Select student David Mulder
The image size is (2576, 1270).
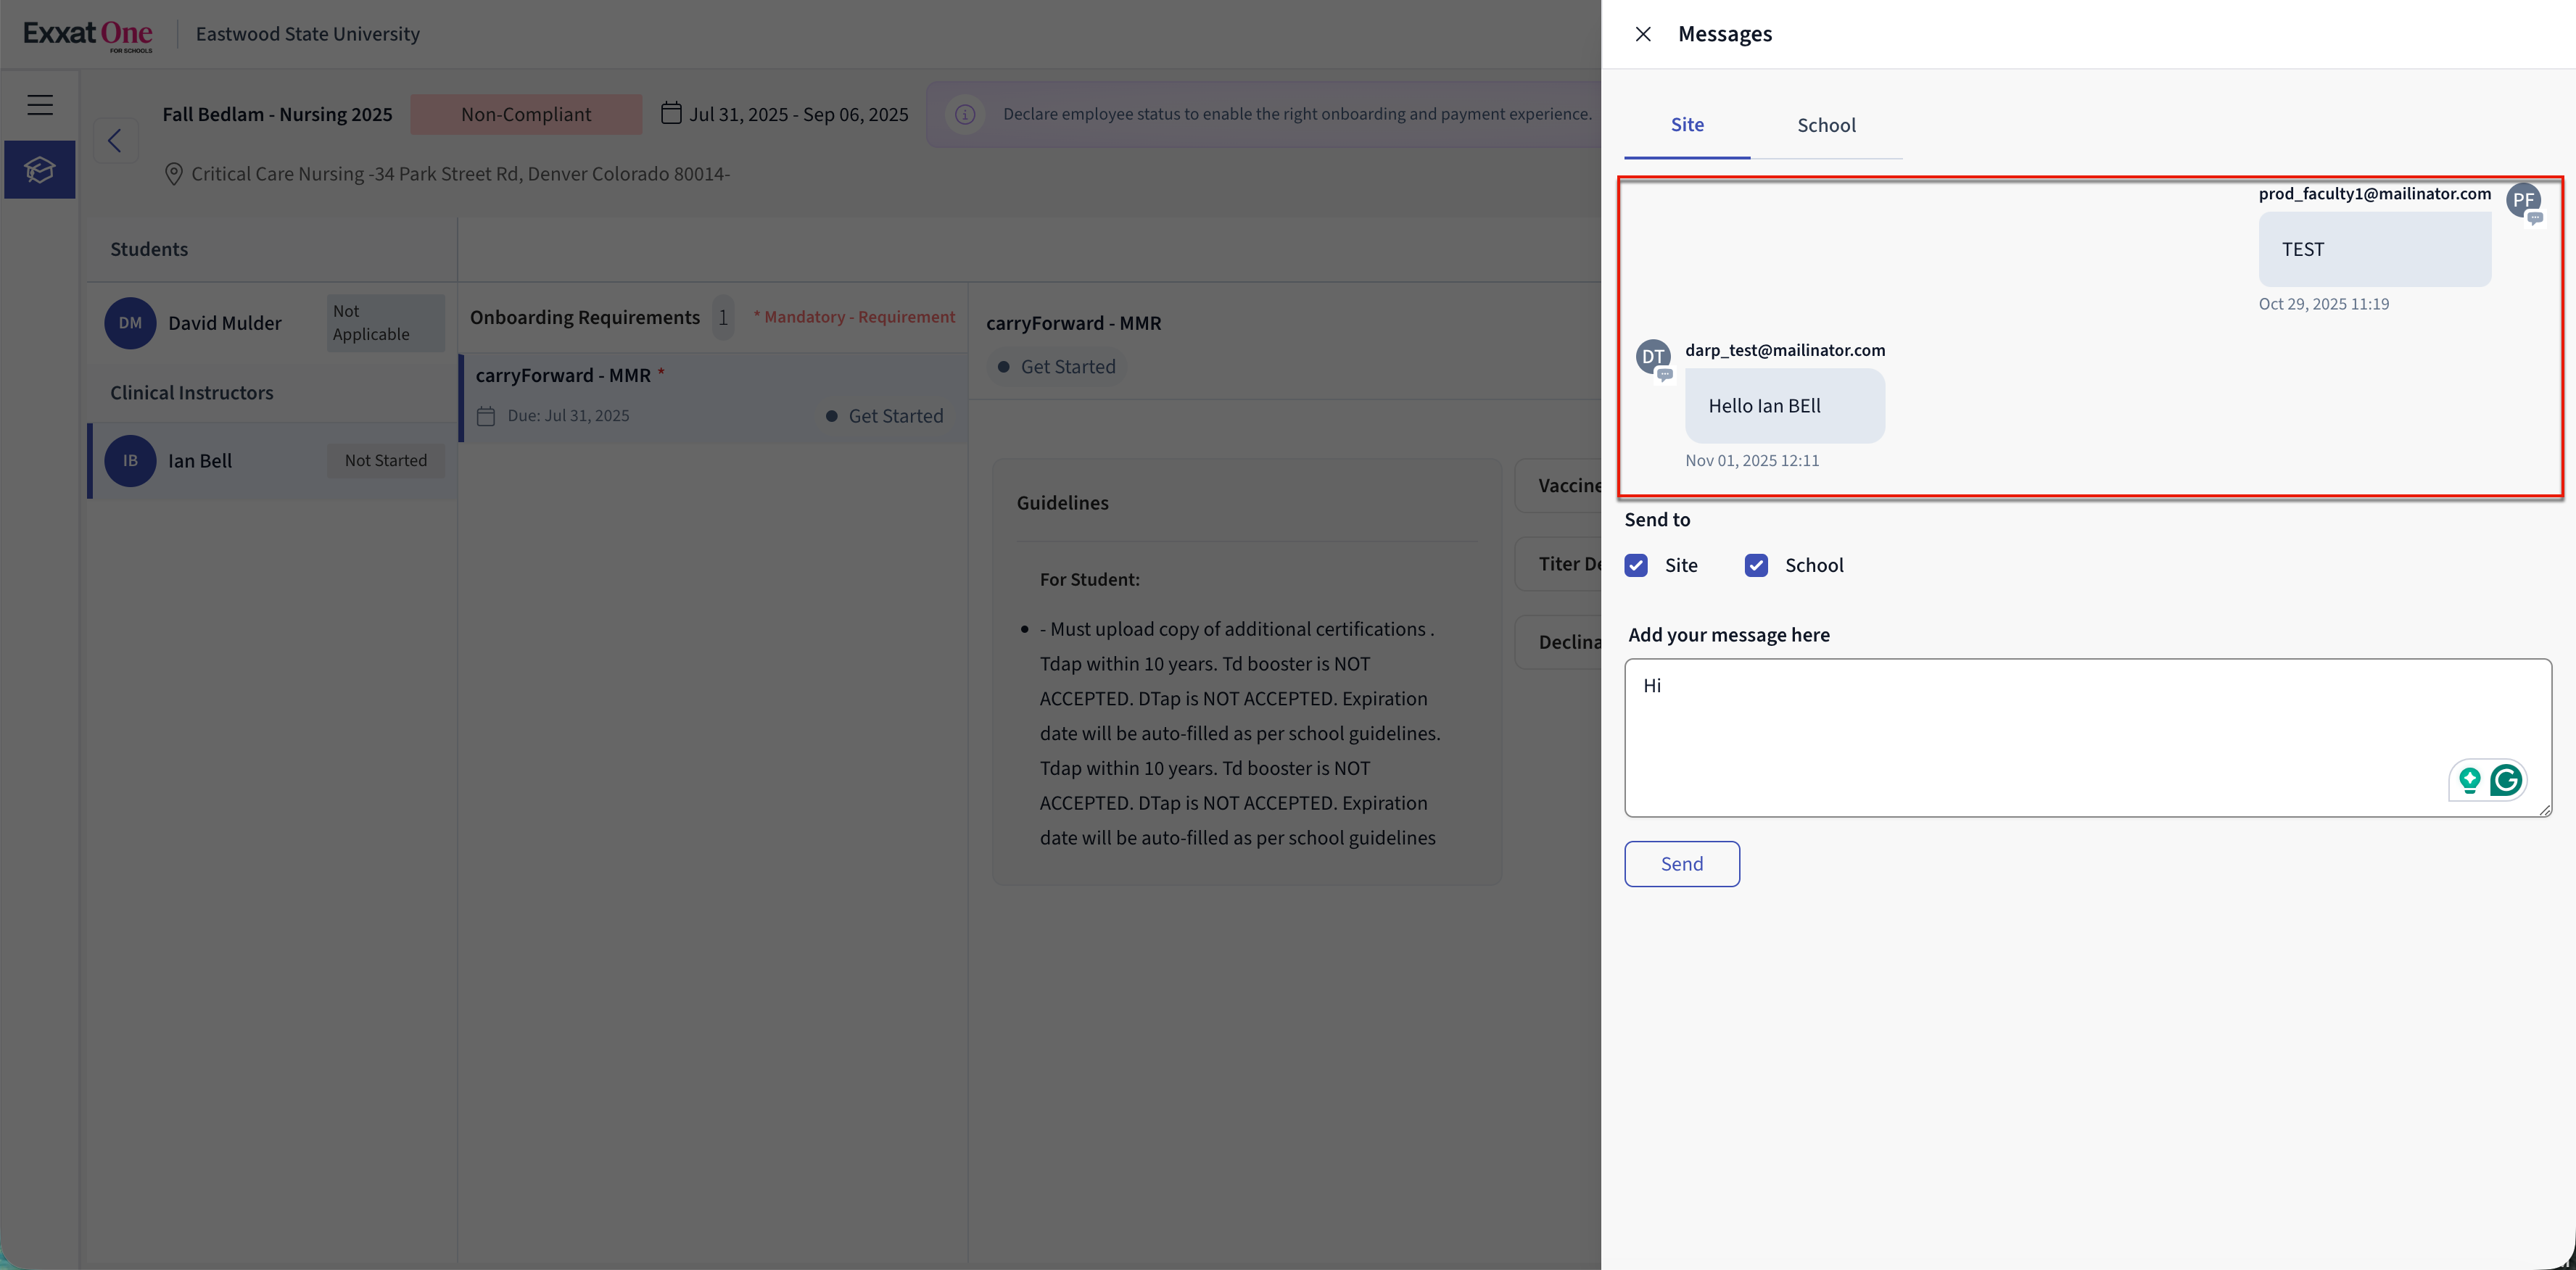[224, 324]
